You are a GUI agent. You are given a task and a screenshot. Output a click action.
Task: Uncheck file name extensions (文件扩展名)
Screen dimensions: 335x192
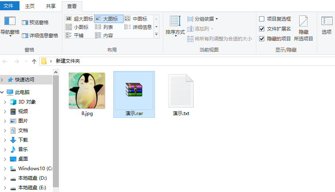[261, 29]
